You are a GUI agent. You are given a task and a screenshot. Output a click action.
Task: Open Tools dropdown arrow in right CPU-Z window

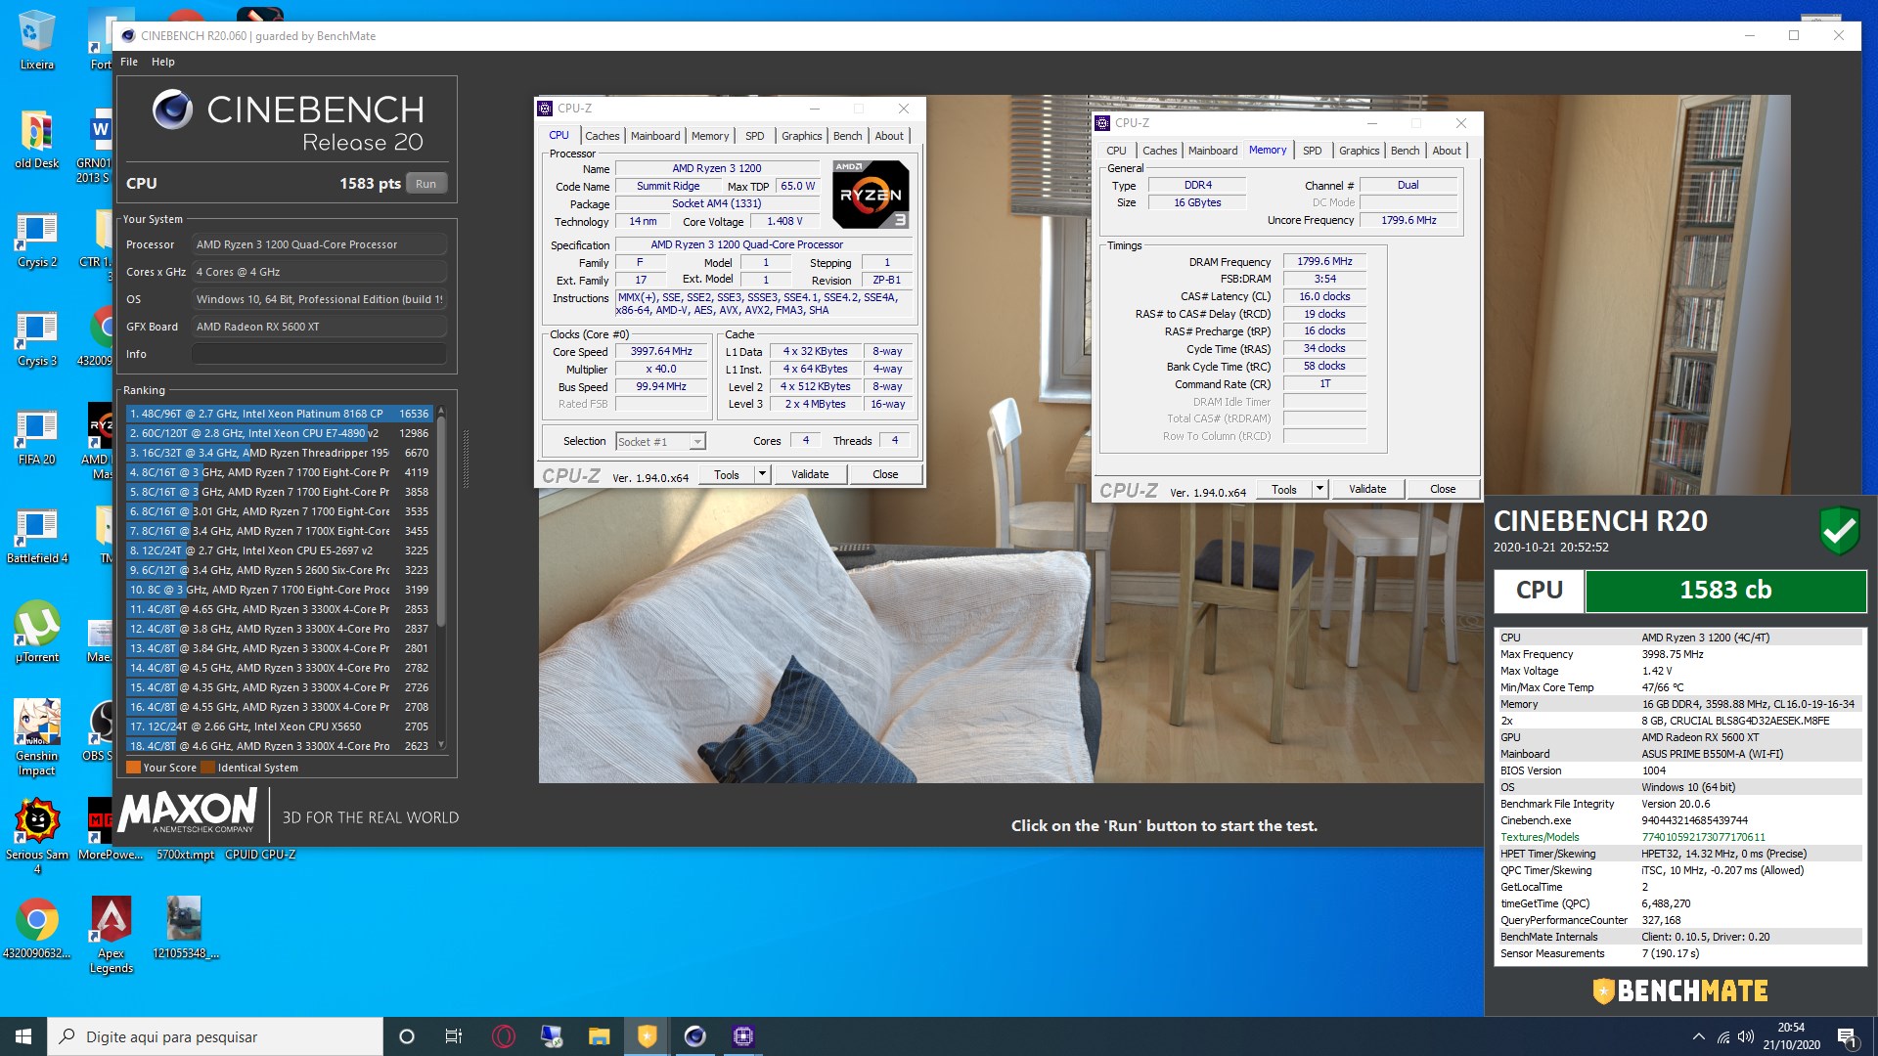pos(1319,489)
